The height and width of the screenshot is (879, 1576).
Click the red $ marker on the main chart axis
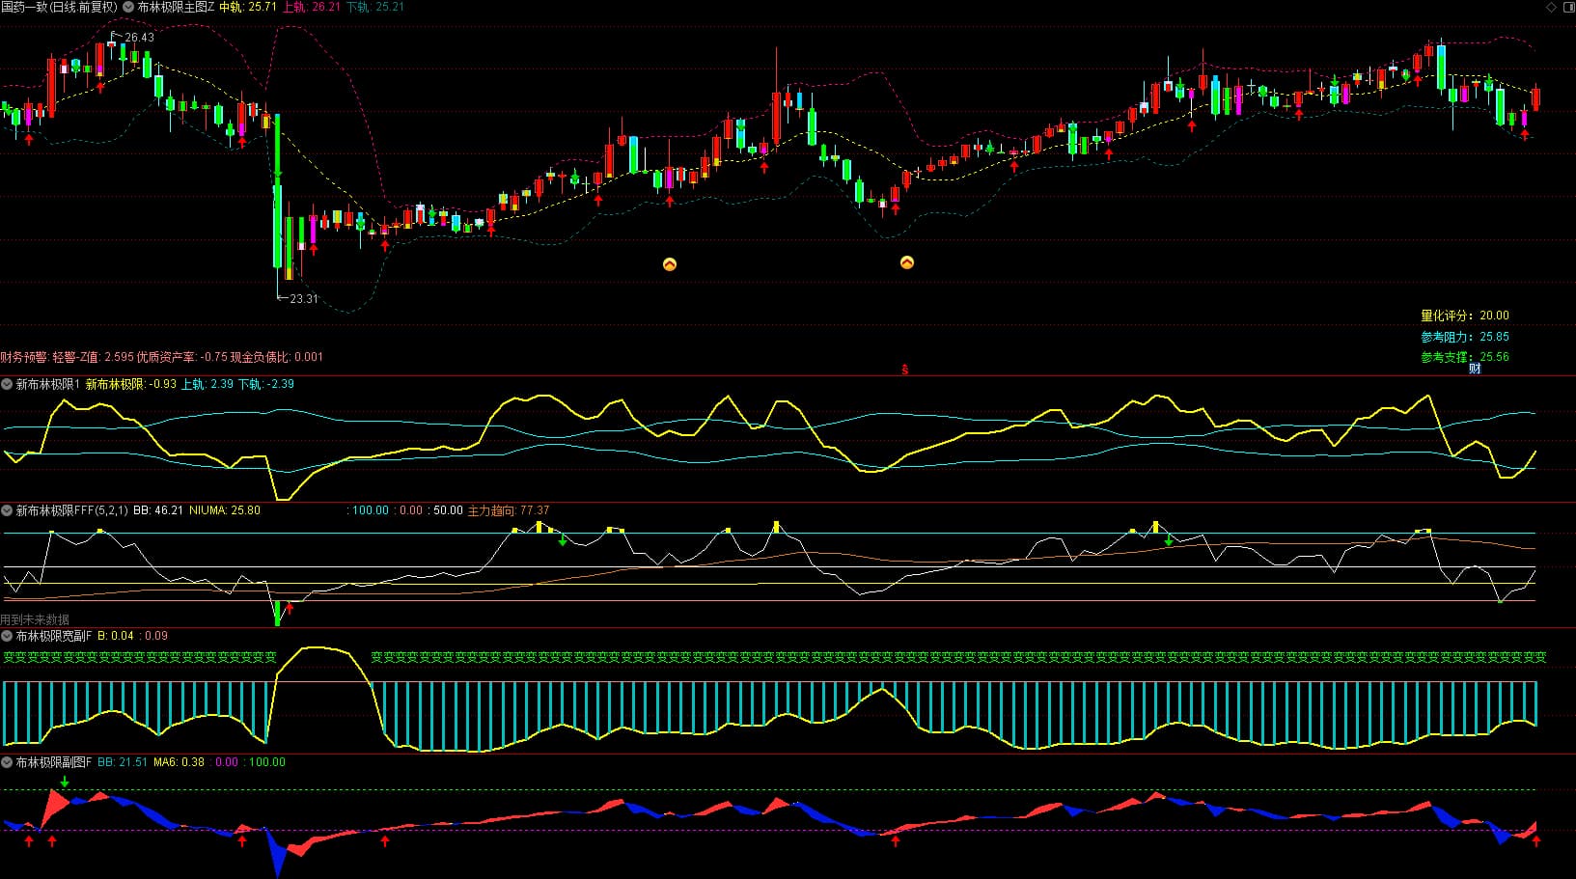click(904, 370)
